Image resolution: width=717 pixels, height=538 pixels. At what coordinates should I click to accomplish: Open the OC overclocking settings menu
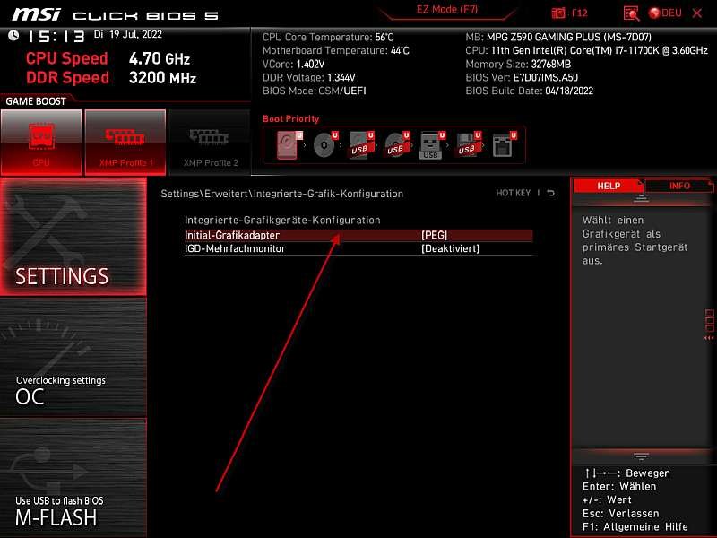coord(73,357)
